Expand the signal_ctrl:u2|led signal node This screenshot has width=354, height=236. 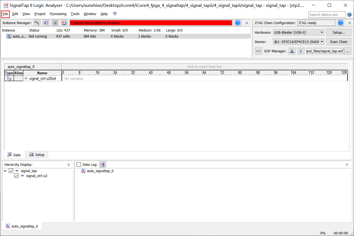pyautogui.click(x=26, y=78)
